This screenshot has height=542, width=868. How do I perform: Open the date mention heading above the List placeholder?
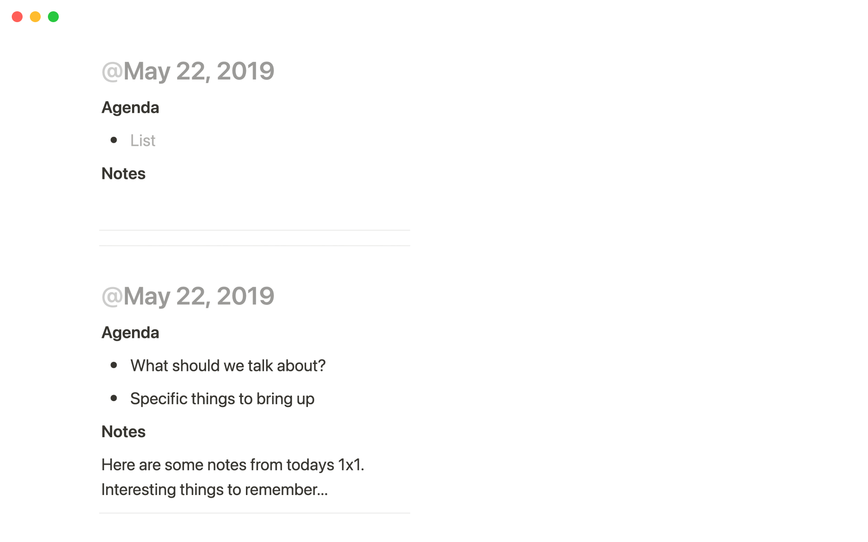(188, 71)
